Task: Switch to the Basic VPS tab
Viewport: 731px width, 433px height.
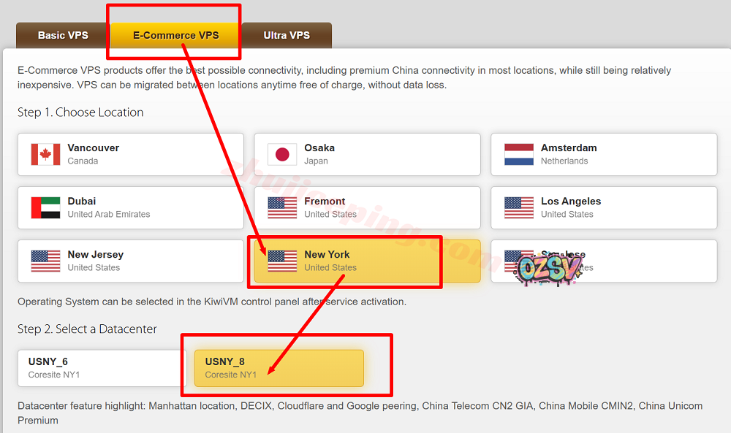Action: coord(63,36)
